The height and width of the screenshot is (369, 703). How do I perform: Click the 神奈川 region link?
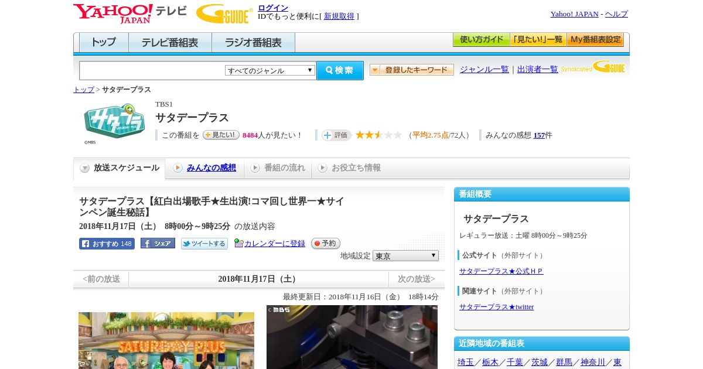tap(593, 363)
